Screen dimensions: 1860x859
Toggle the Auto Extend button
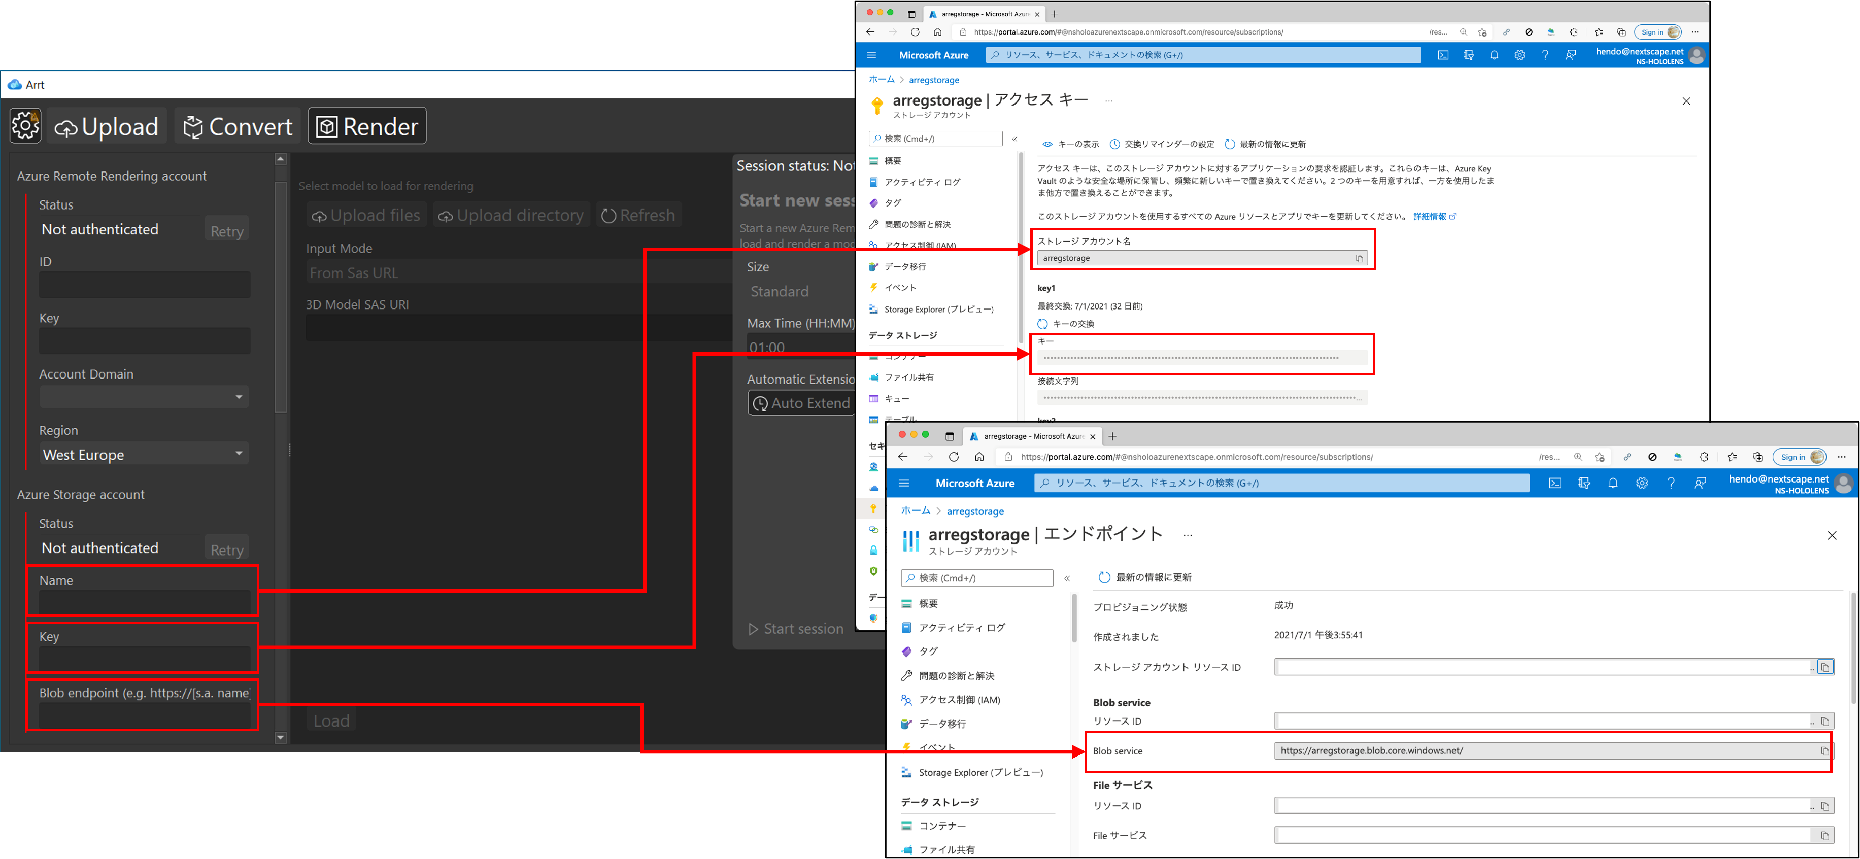coord(801,403)
